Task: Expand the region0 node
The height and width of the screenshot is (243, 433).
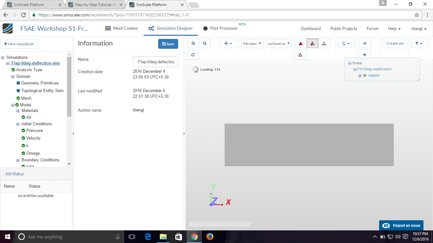Action: tap(360, 76)
